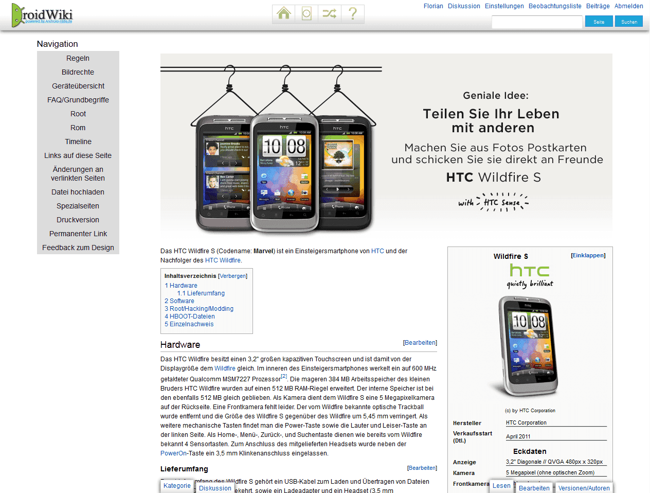Open Diskussion in the top user menu
The image size is (650, 493).
pyautogui.click(x=464, y=6)
